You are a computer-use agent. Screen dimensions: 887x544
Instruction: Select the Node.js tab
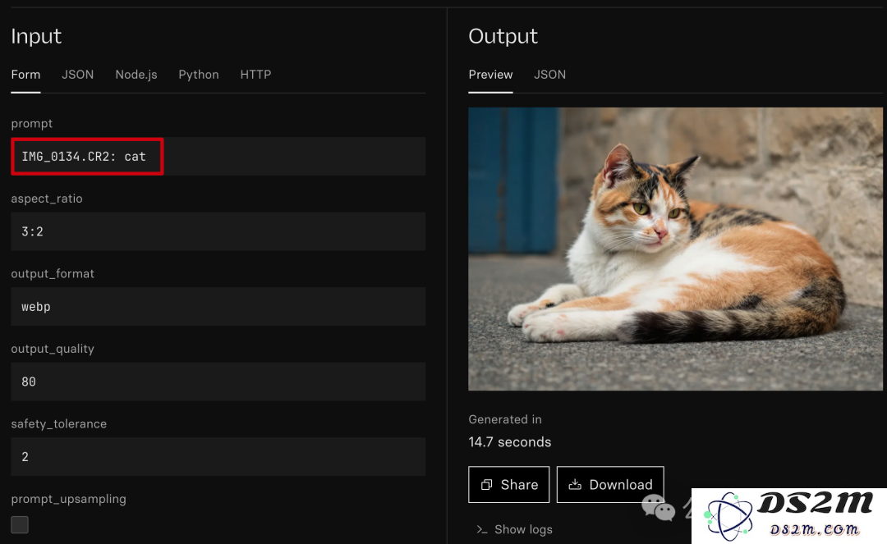136,75
